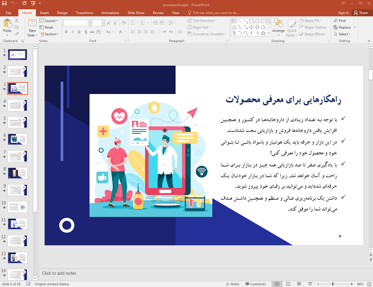Click the Reset slide button
Viewport: 373px width, 287px height.
tap(46, 27)
